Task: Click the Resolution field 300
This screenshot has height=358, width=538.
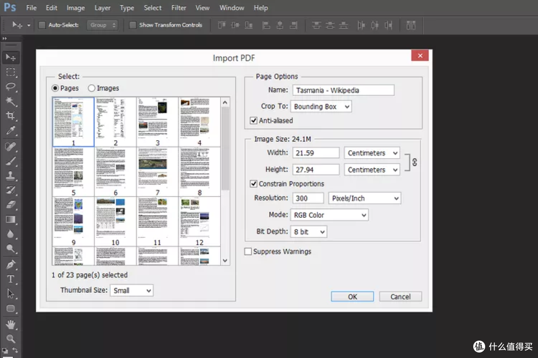Action: tap(308, 198)
